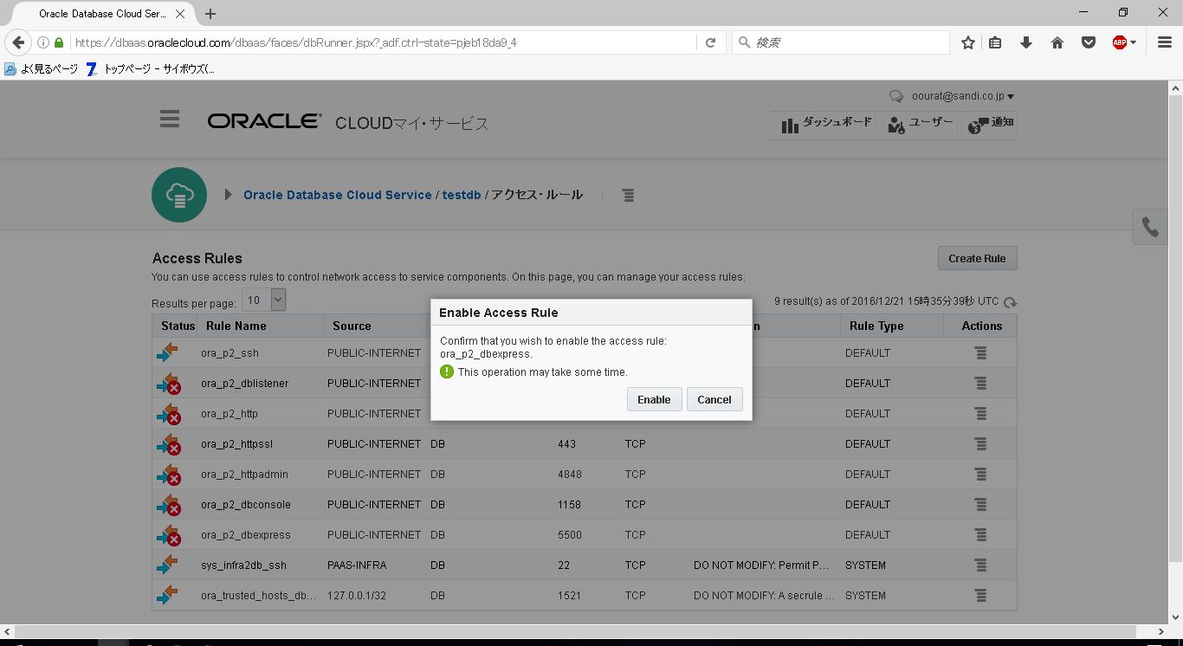
Task: Open actions menu for sys_infra2db_ssh rule
Action: [980, 565]
